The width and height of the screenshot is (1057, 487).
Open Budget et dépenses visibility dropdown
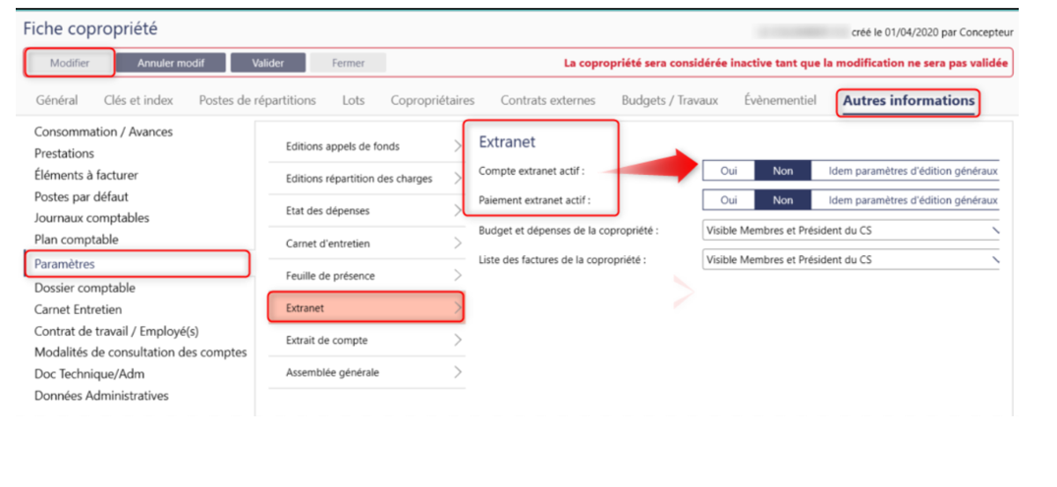pyautogui.click(x=851, y=231)
